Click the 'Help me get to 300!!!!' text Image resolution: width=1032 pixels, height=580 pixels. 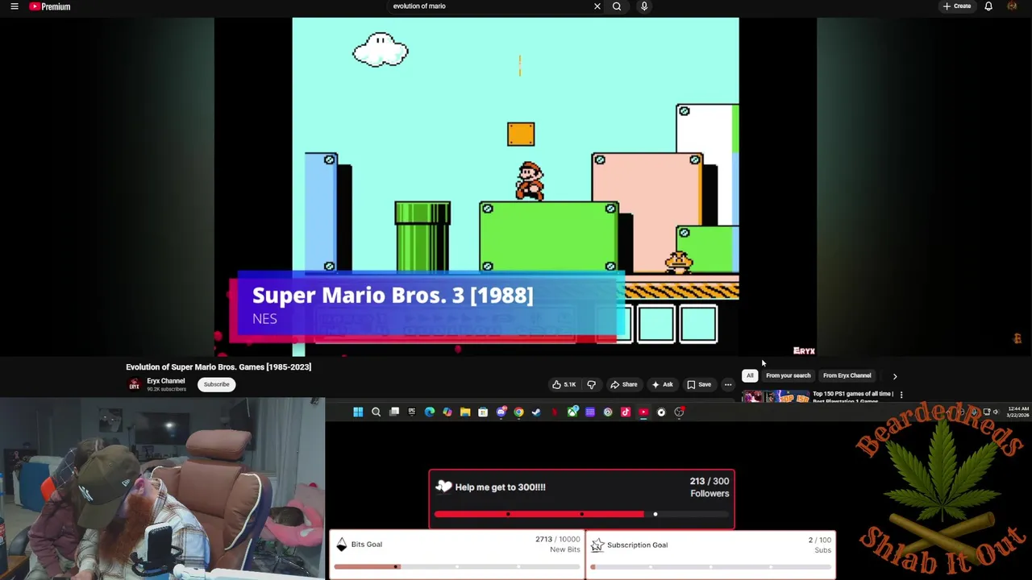[x=500, y=487]
